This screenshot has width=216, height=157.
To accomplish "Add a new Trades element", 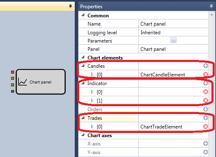I will [206, 118].
